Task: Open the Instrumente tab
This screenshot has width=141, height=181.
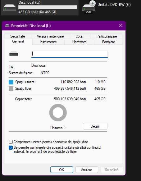Action: [48, 42]
